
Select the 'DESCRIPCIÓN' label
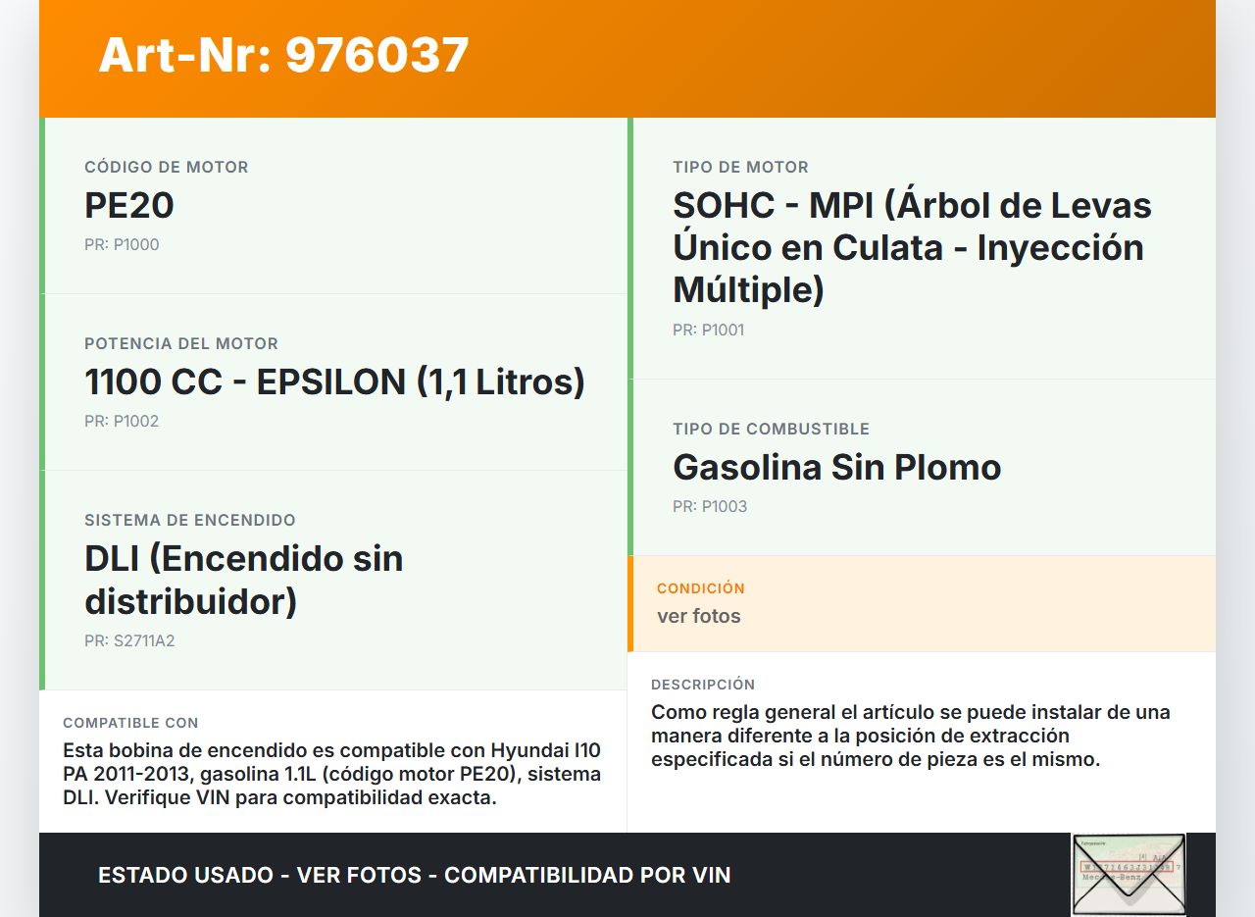[703, 685]
